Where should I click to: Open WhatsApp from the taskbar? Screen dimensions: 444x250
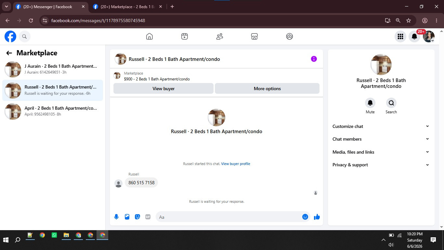click(x=54, y=235)
